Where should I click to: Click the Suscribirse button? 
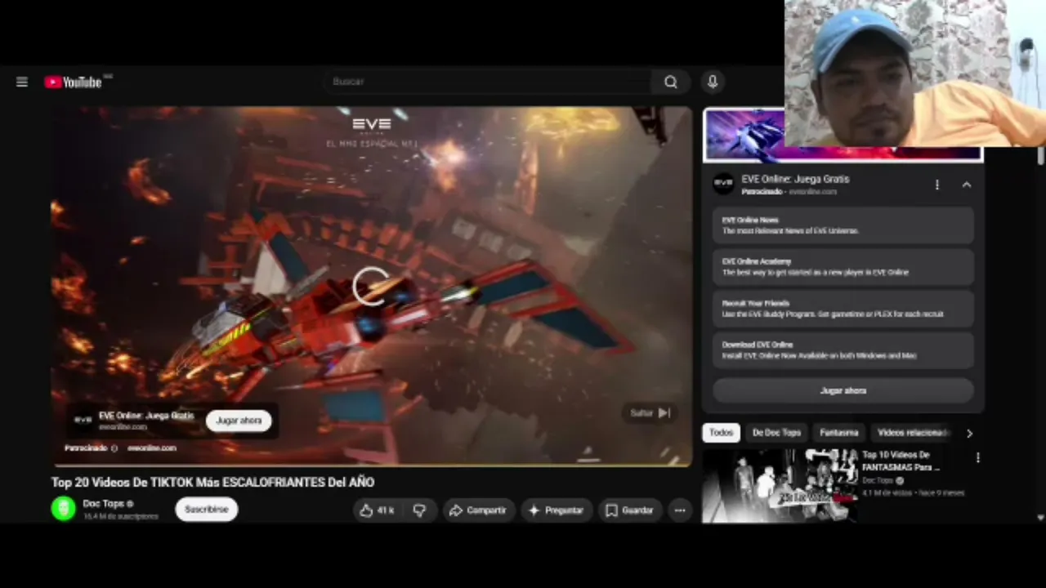tap(206, 509)
